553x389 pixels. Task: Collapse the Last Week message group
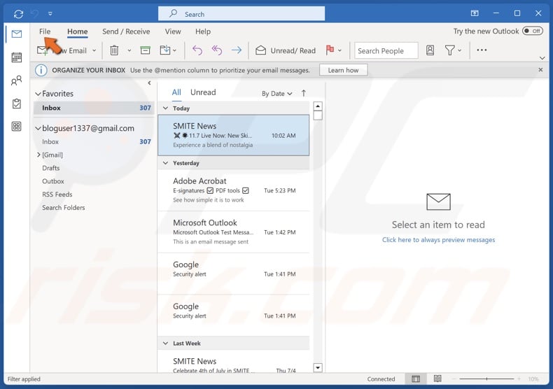(x=165, y=344)
